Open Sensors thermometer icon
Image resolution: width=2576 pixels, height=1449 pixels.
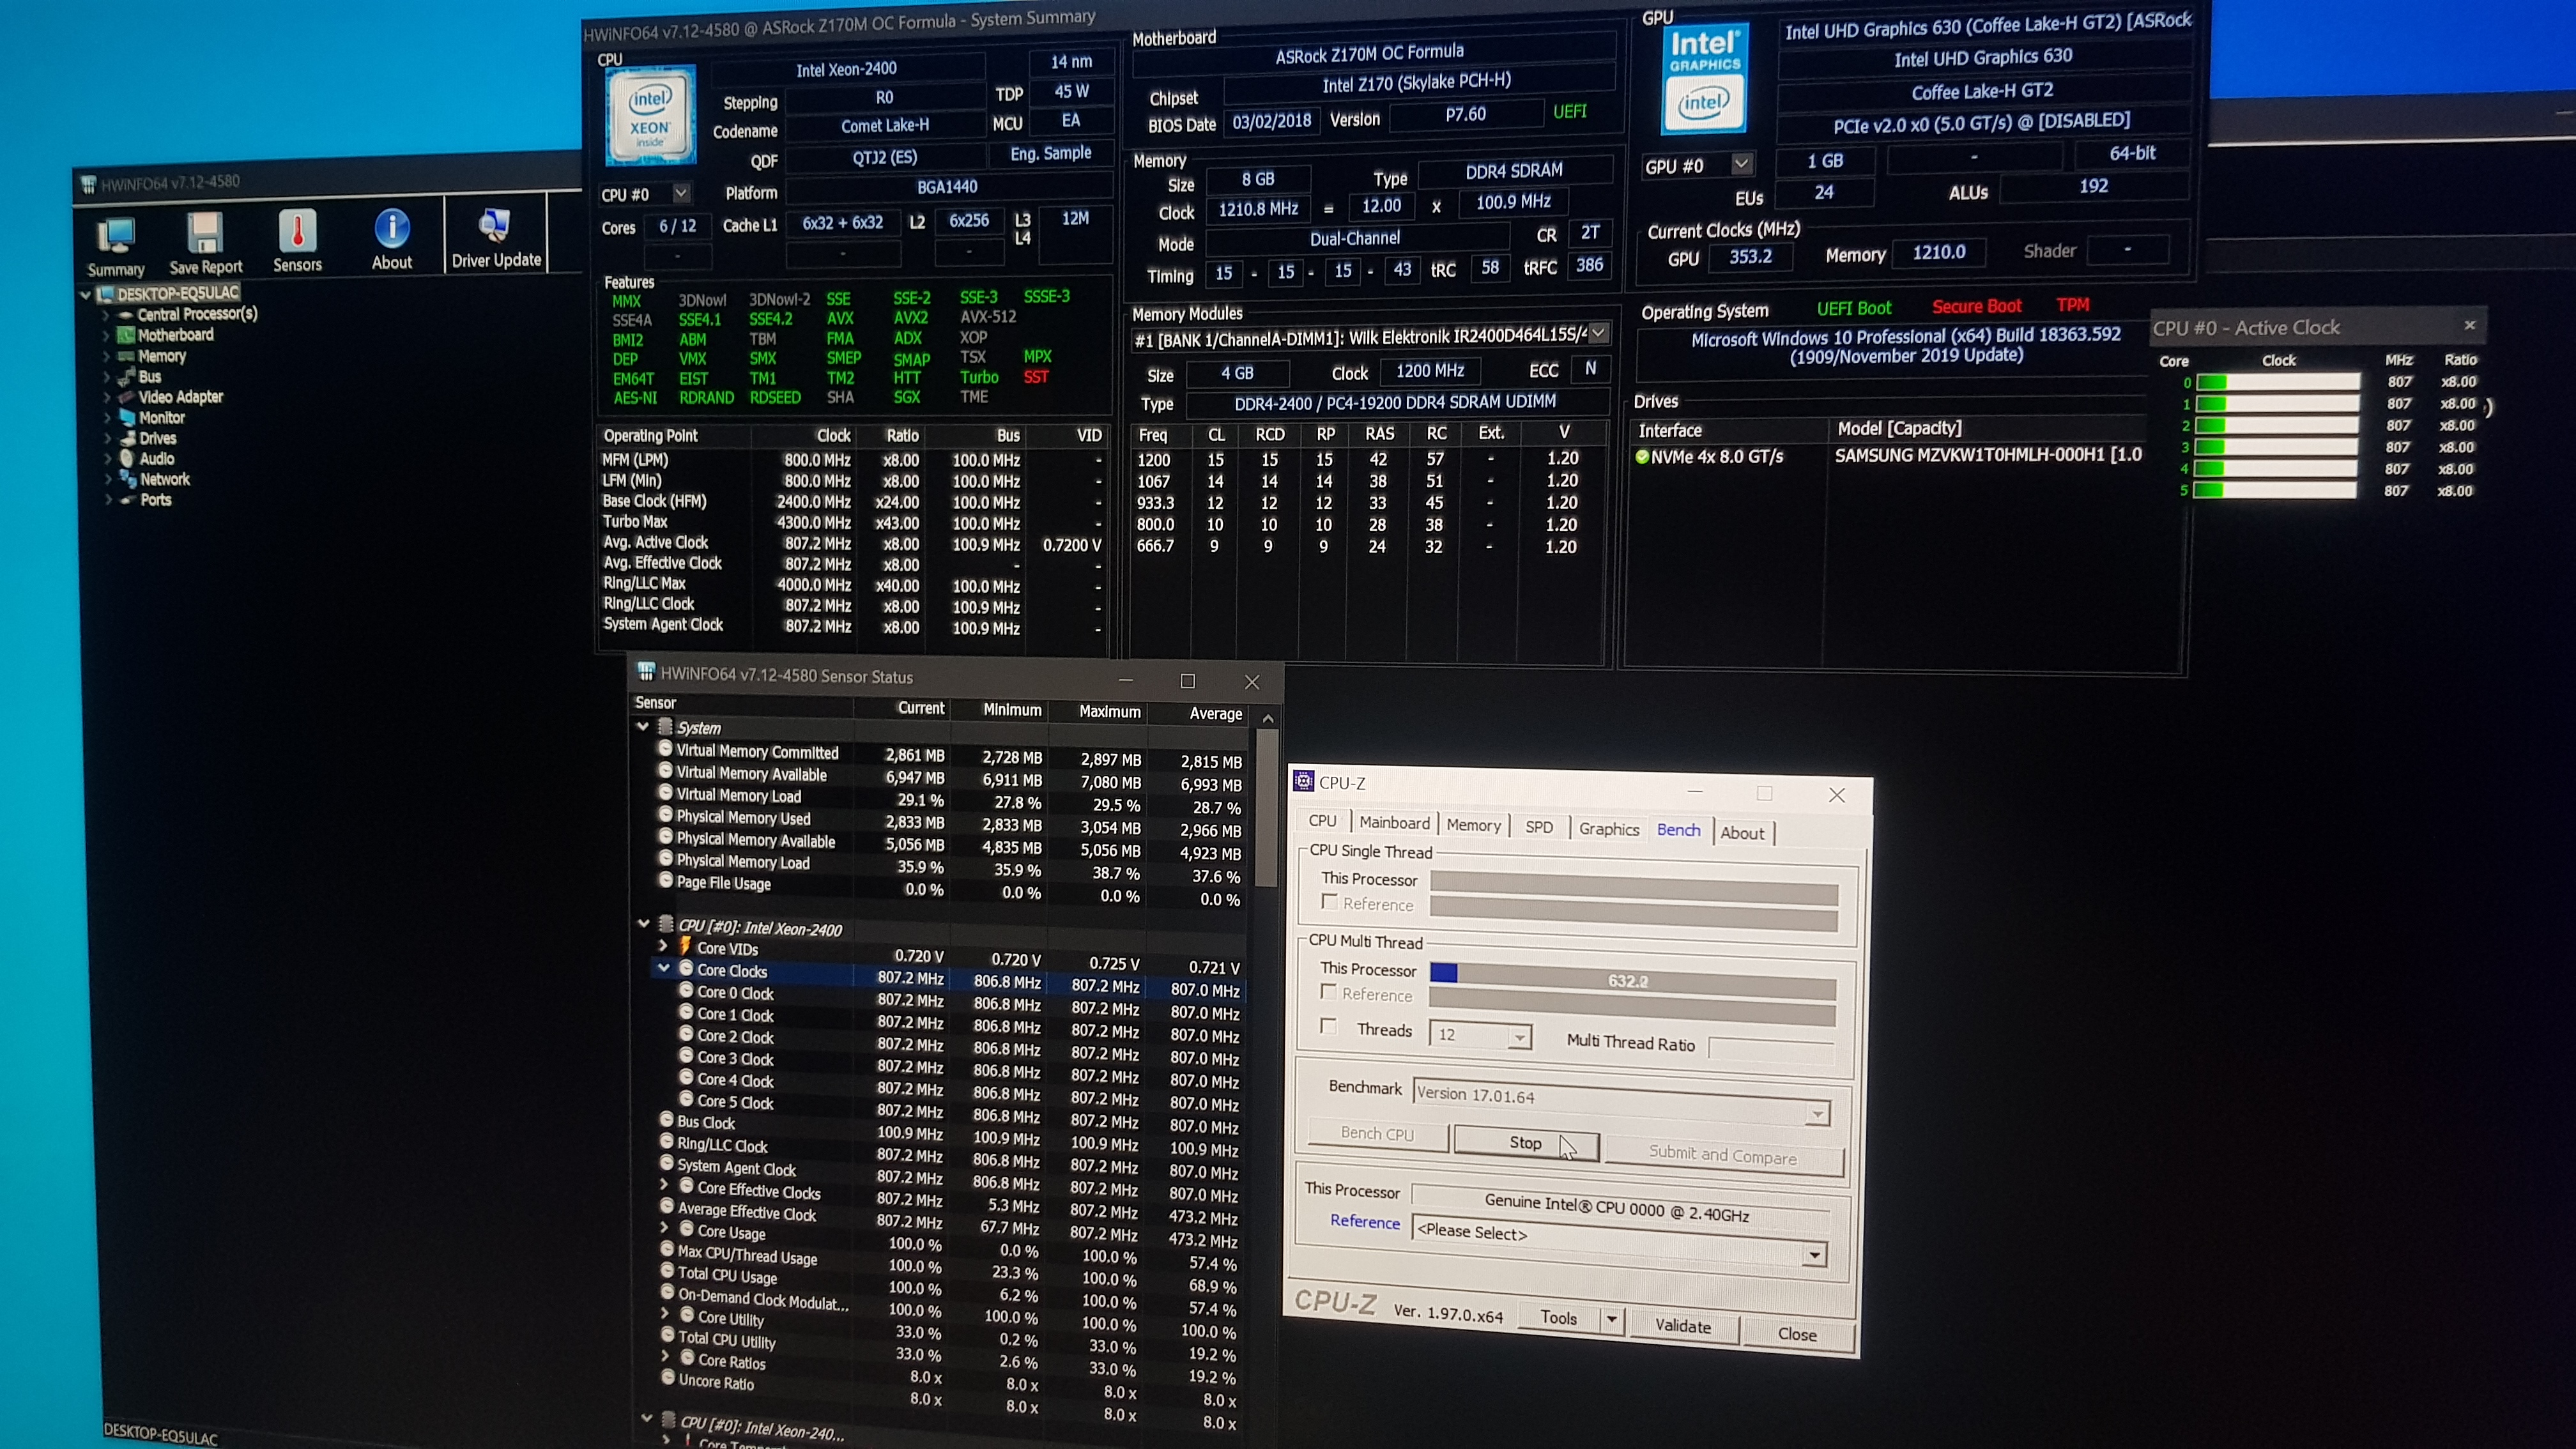coord(297,231)
